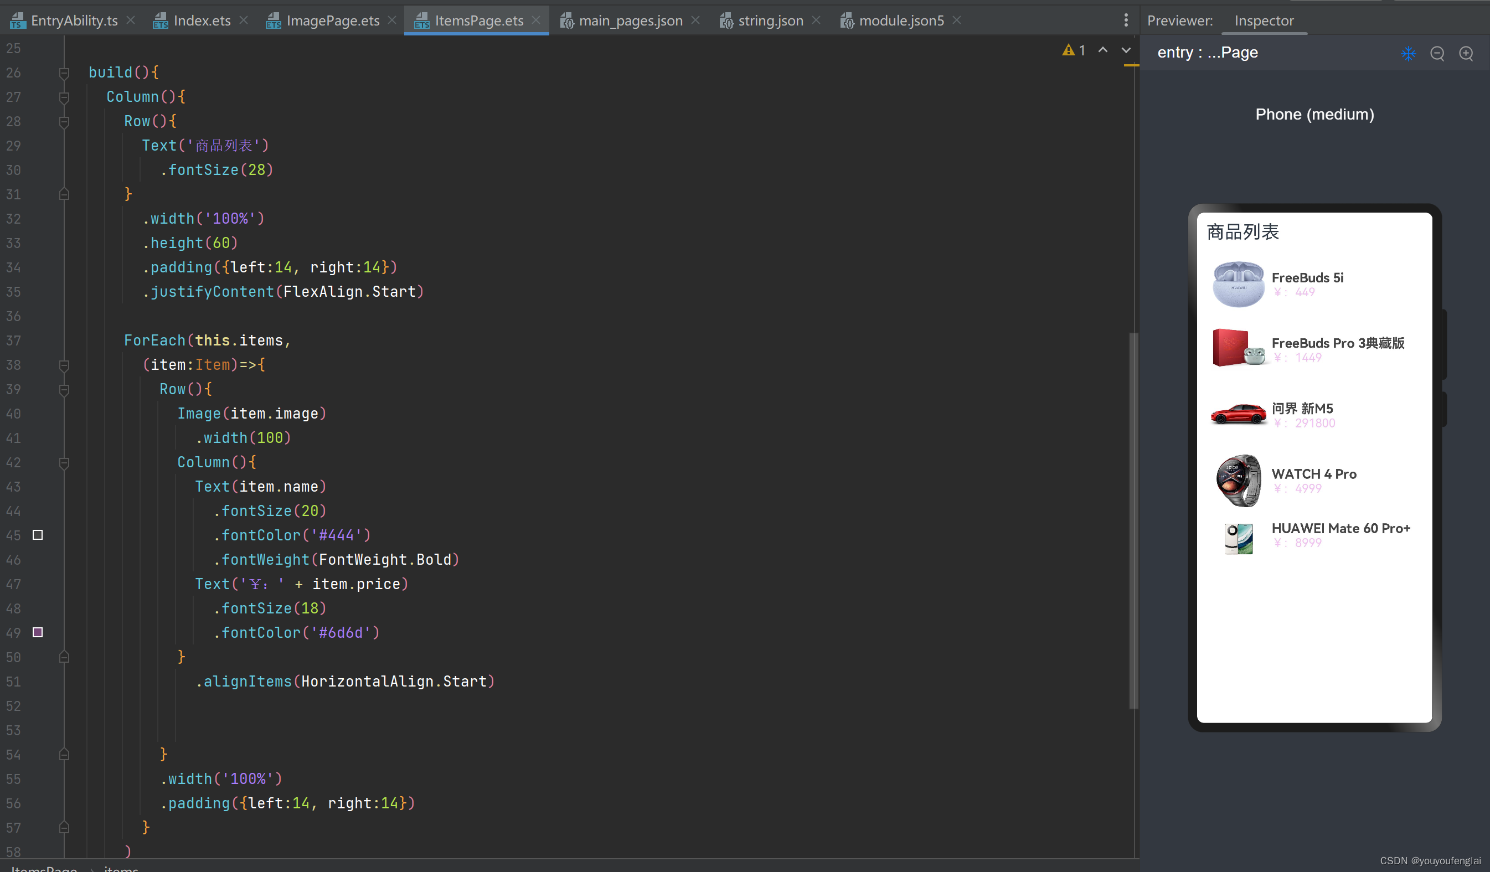
Task: Collapse the Column fold marker on line 27
Action: coord(64,97)
